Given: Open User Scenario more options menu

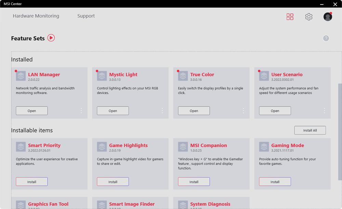Looking at the screenshot, I should (324, 110).
